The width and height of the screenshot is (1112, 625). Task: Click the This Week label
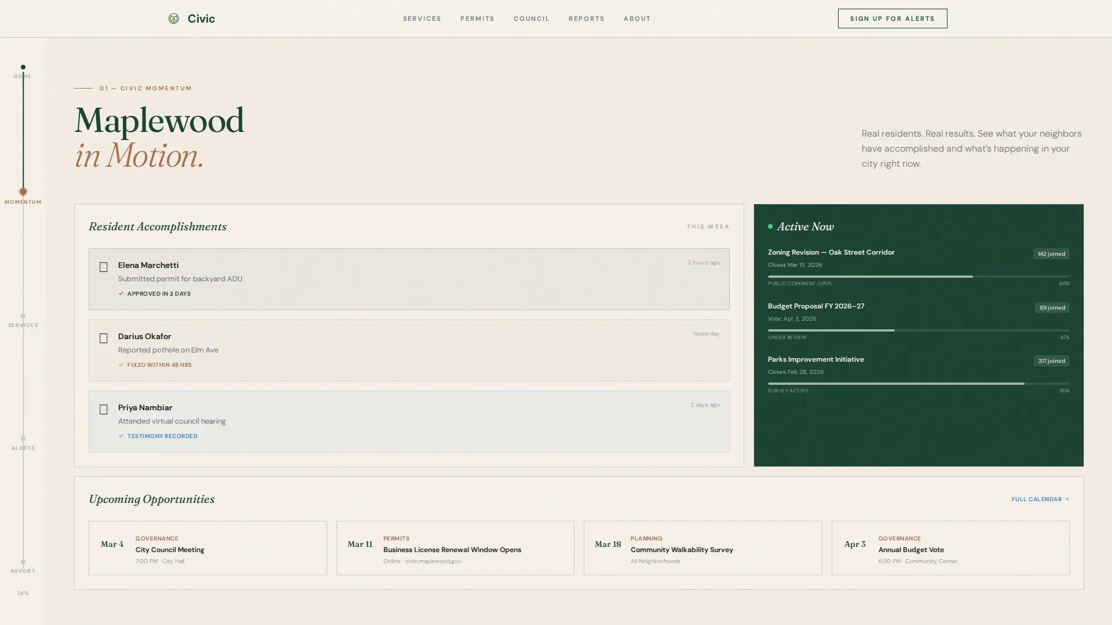click(708, 227)
